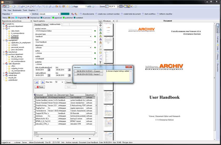Click the pencil freehand annotation tool
The height and width of the screenshot is (145, 221).
pos(101,46)
